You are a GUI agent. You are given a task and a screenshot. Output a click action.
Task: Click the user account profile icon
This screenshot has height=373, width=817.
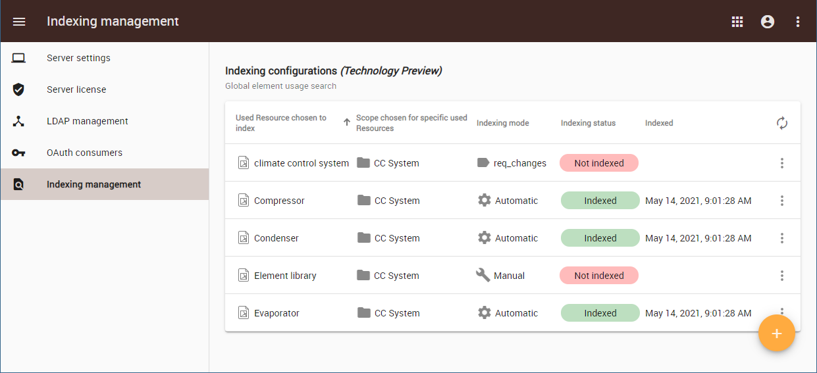tap(768, 22)
